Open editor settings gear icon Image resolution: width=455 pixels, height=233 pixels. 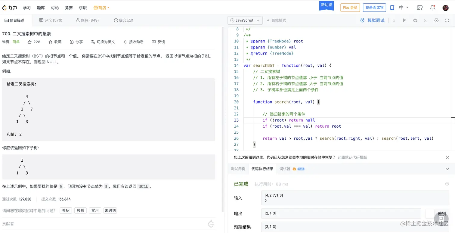click(436, 20)
